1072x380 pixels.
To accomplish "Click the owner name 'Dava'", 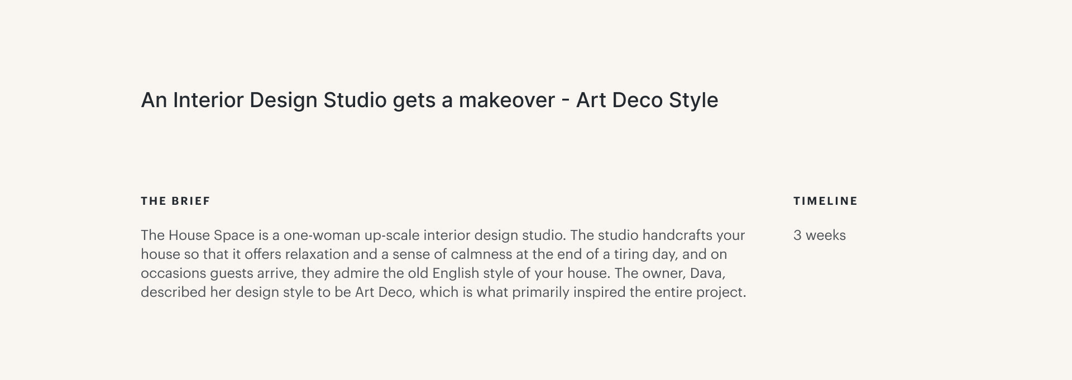I will (x=707, y=273).
